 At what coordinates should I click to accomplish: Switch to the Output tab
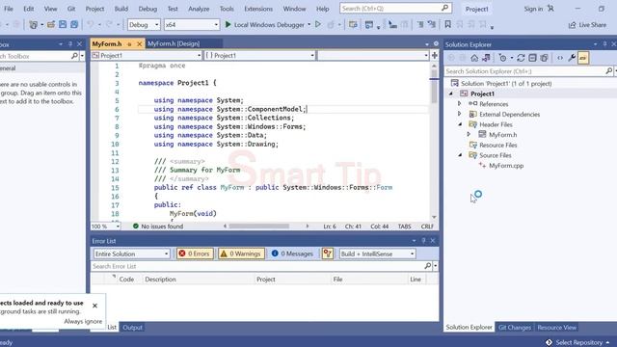[x=132, y=328]
